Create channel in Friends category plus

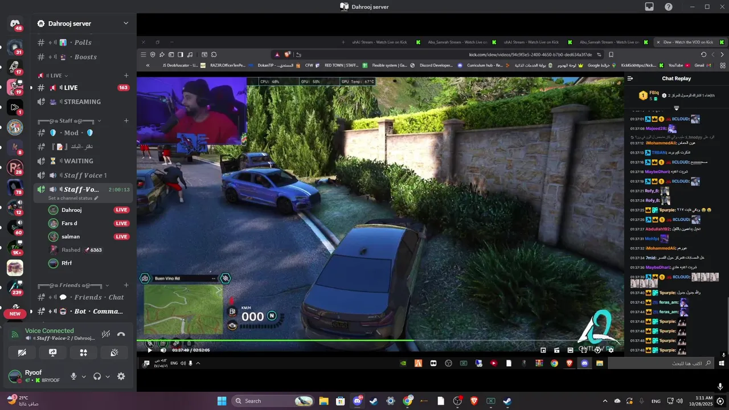click(x=126, y=285)
